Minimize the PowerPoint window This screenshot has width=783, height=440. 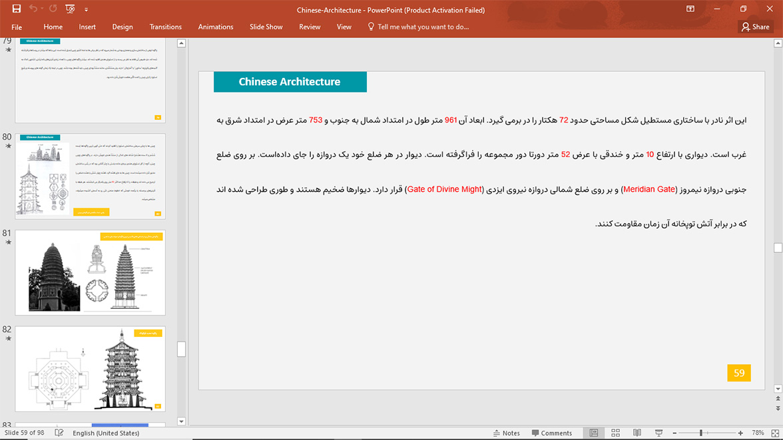[717, 9]
